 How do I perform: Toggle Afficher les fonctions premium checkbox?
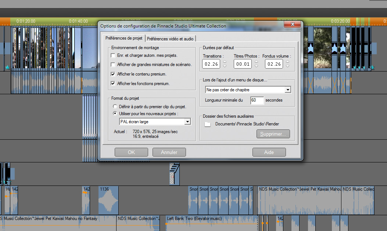113,84
